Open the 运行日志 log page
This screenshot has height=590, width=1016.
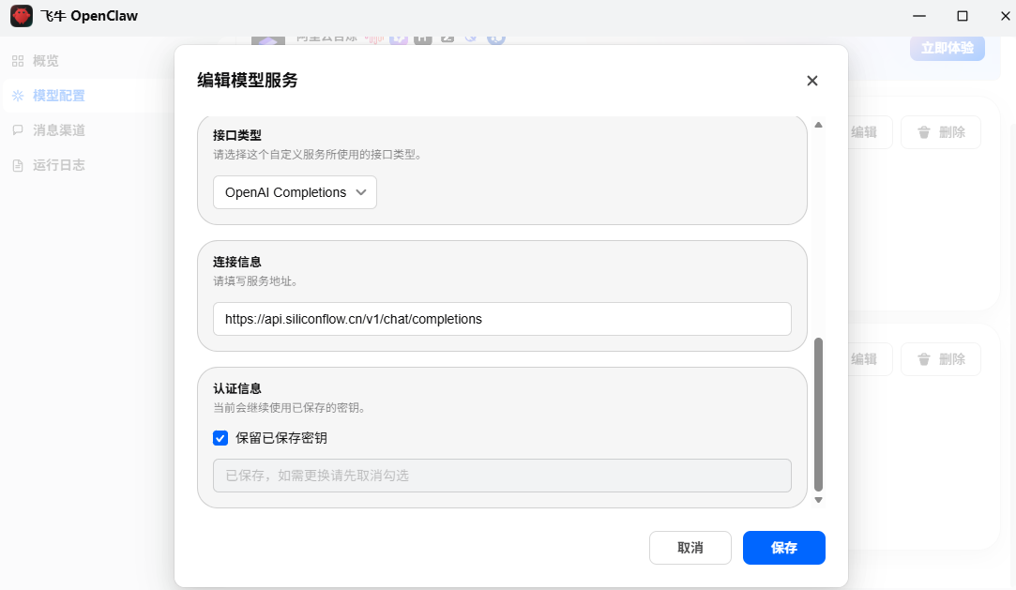click(x=59, y=165)
